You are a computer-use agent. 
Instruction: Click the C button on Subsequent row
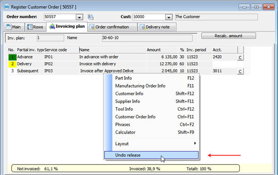[240, 71]
